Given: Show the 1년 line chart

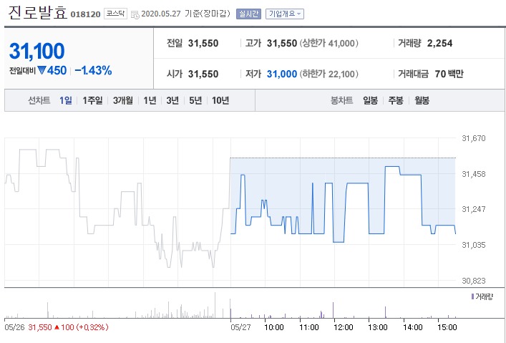Looking at the screenshot, I should click(150, 100).
